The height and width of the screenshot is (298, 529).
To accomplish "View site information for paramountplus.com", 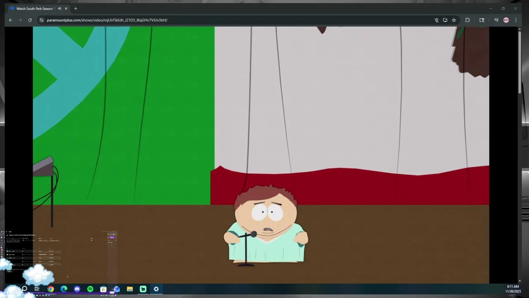I will [x=41, y=20].
